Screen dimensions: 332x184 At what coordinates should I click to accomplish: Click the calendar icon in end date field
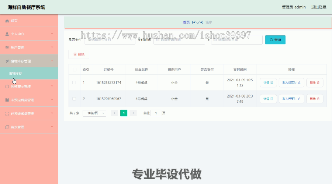[x=215, y=40]
